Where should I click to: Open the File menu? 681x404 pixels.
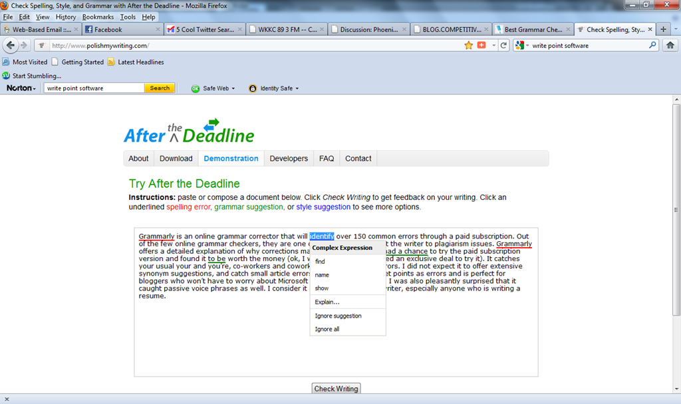coord(8,17)
